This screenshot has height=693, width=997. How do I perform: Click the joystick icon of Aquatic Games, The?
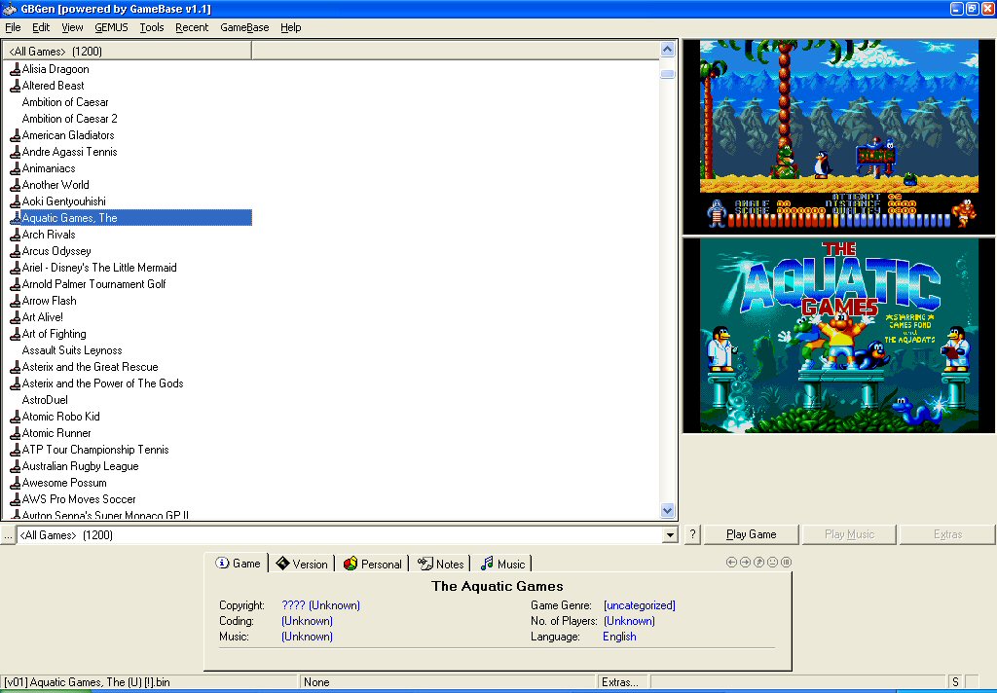(x=16, y=218)
